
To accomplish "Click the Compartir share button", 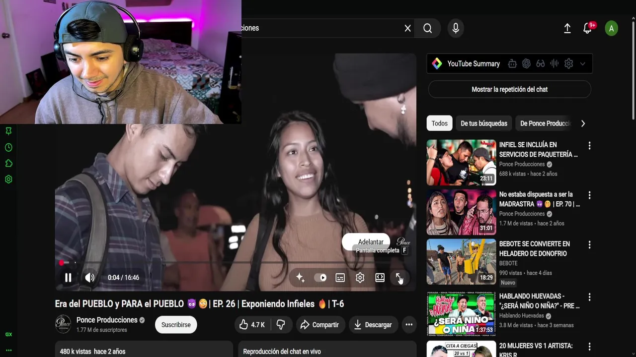I will (320, 325).
